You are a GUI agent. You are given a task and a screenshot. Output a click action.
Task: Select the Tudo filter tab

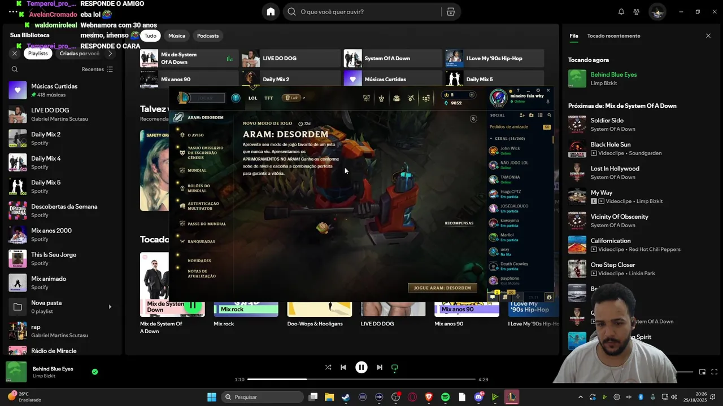coord(150,36)
